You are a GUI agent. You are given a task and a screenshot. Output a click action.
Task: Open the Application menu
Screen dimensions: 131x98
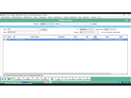pos(86,17)
